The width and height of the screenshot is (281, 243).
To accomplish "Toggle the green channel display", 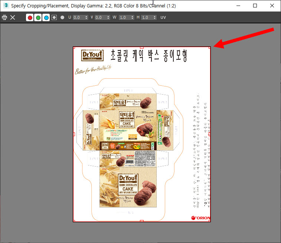I will click(38, 17).
